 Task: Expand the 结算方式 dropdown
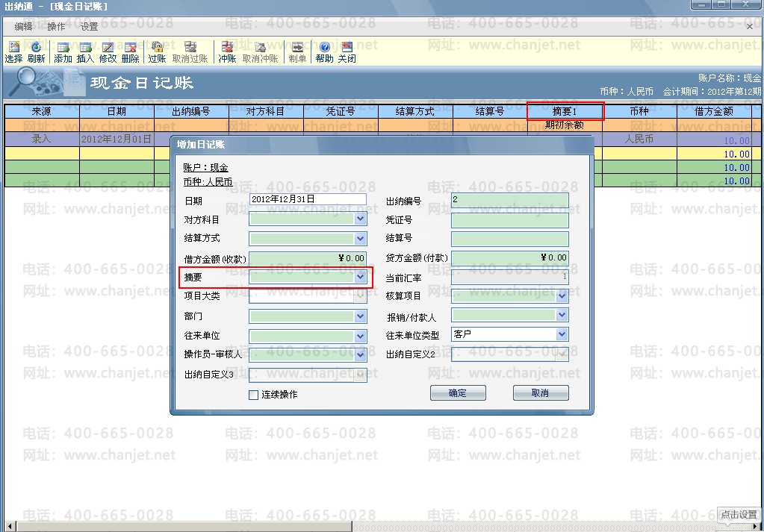[x=361, y=239]
